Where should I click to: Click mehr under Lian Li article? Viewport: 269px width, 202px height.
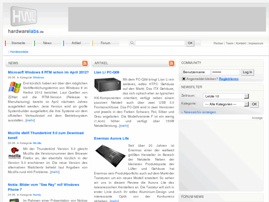(x=124, y=126)
